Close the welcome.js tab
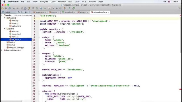This screenshot has height=102, width=182. coord(45,12)
